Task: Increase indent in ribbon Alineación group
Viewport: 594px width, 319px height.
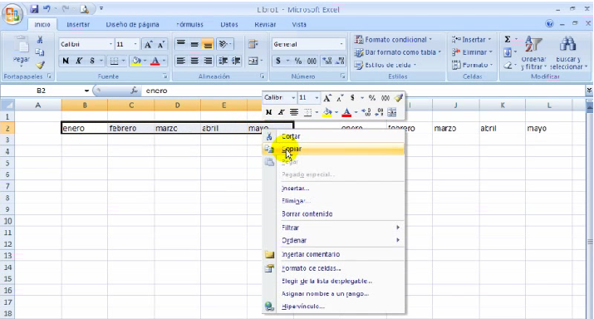Action: point(236,61)
